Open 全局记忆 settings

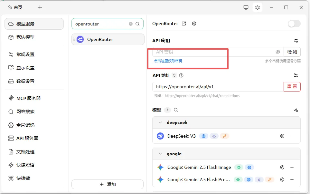pyautogui.click(x=34, y=125)
